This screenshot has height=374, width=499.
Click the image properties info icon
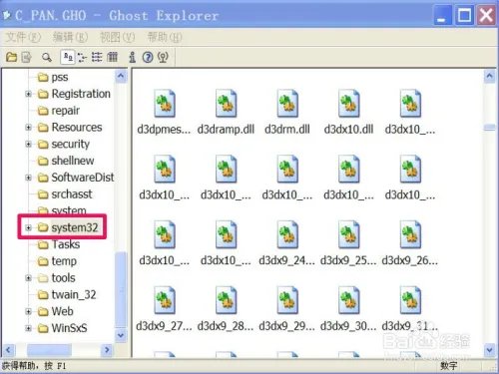[132, 57]
